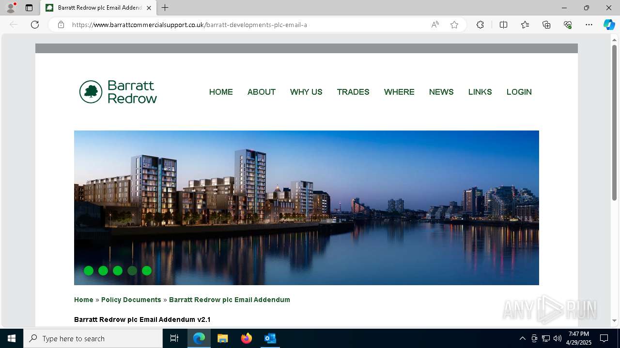This screenshot has height=348, width=620.
Task: Open the tab actions menu icon
Action: click(29, 8)
